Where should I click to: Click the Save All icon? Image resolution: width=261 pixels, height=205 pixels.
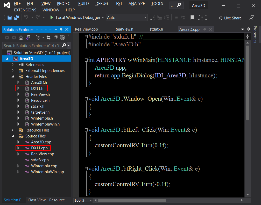[x=17, y=17]
